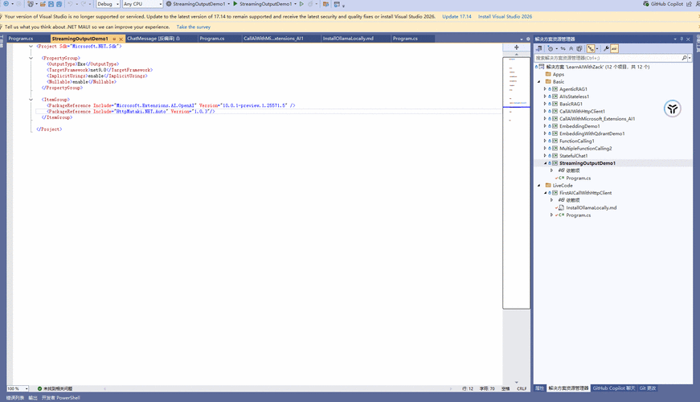Click the Solution Explorer search input field

(x=608, y=58)
